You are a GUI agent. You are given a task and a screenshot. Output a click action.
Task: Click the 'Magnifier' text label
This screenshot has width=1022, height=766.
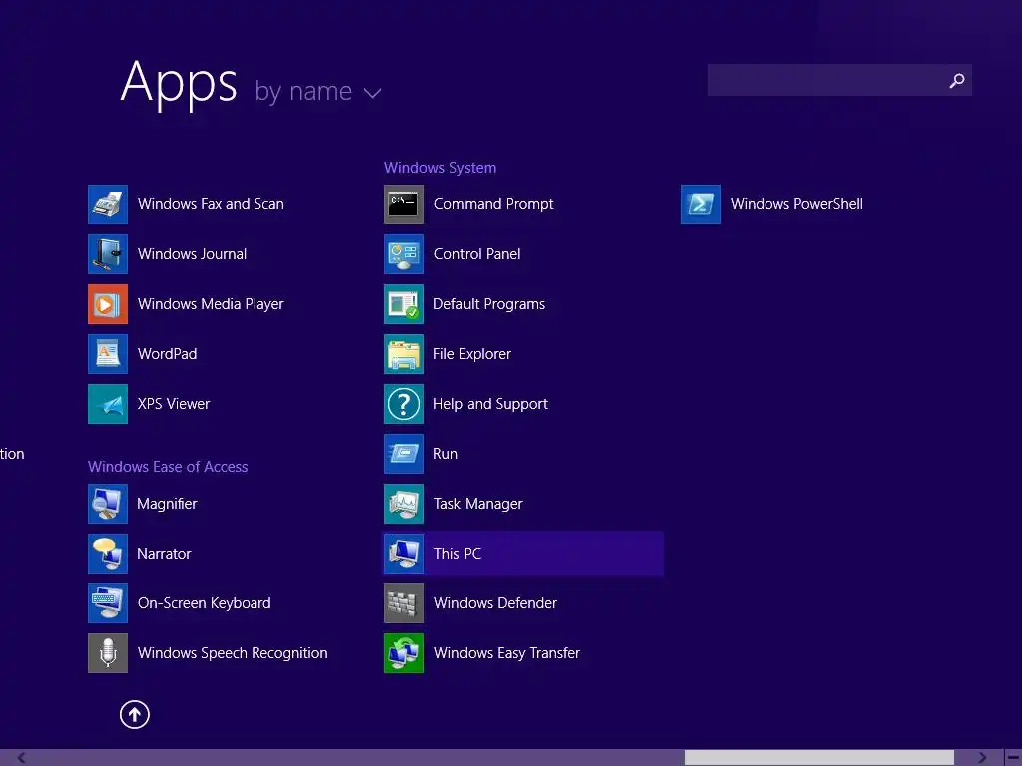pos(167,504)
